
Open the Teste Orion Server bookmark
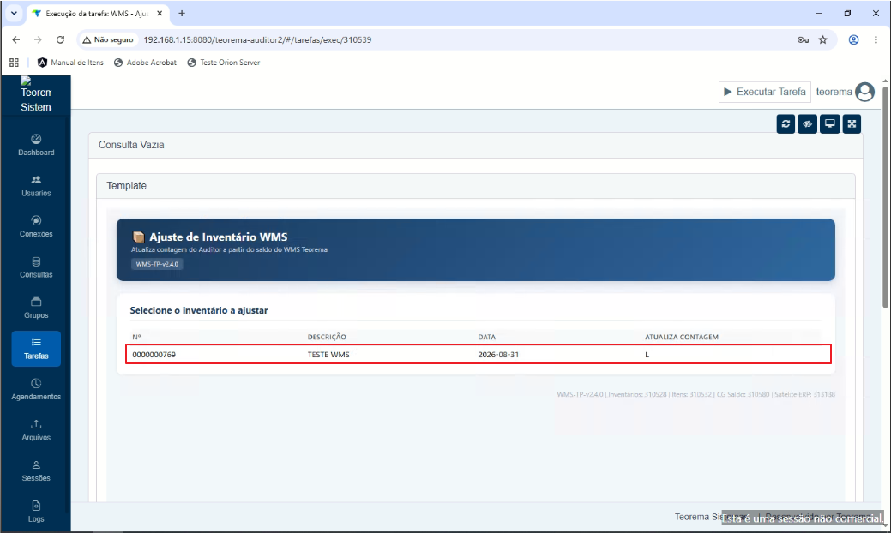[224, 63]
